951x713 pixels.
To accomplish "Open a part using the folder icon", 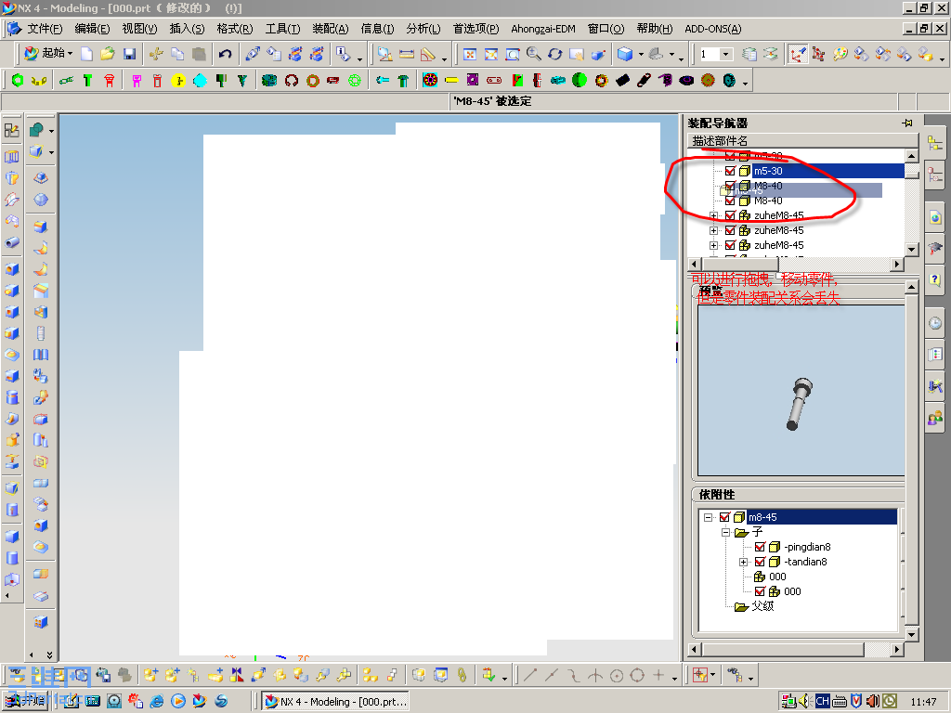I will (108, 54).
